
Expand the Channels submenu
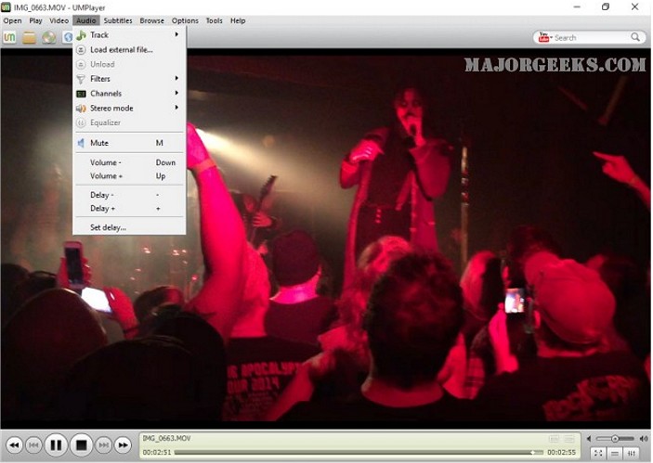click(129, 93)
